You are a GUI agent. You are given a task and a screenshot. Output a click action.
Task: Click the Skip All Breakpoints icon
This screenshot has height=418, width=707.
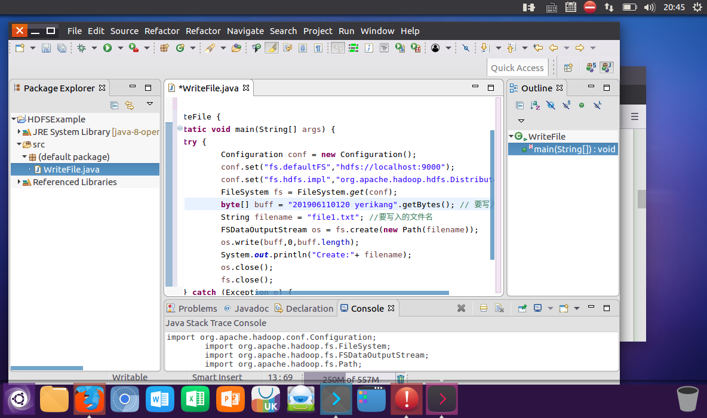click(466, 48)
